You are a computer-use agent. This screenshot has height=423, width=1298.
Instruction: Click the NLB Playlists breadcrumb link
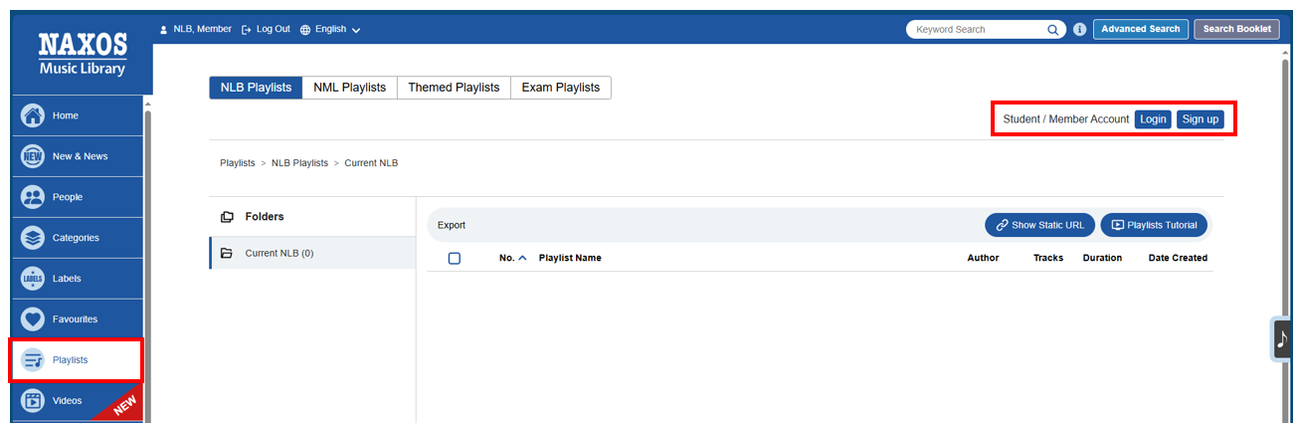pyautogui.click(x=299, y=162)
